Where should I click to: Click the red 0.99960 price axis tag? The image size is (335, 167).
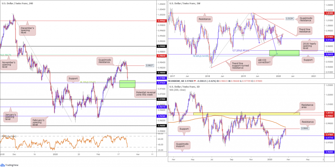click(161, 21)
